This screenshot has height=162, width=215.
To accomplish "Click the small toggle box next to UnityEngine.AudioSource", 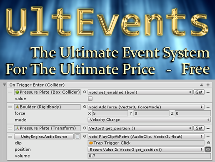I will click(x=77, y=137).
